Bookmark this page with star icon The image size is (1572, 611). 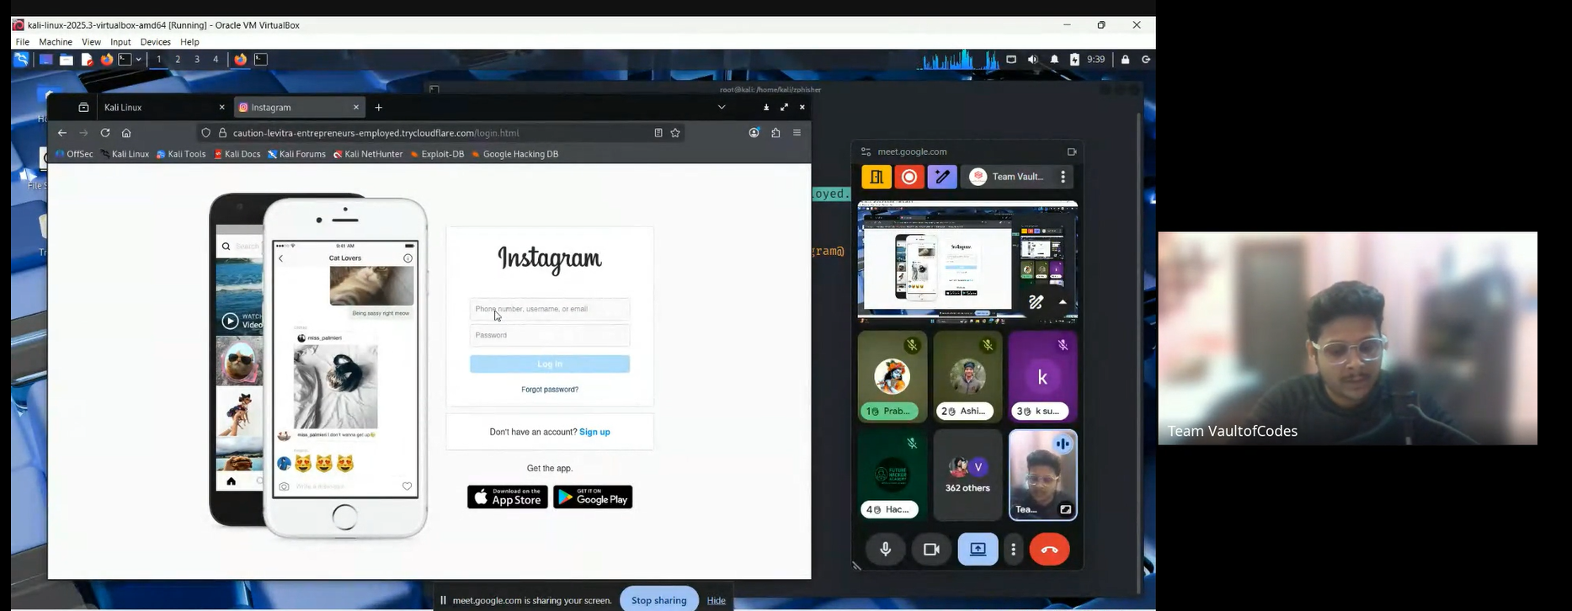coord(675,133)
